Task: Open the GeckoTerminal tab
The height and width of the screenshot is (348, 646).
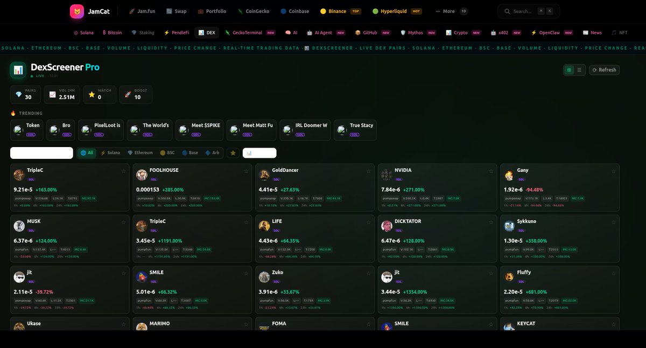Action: point(250,33)
